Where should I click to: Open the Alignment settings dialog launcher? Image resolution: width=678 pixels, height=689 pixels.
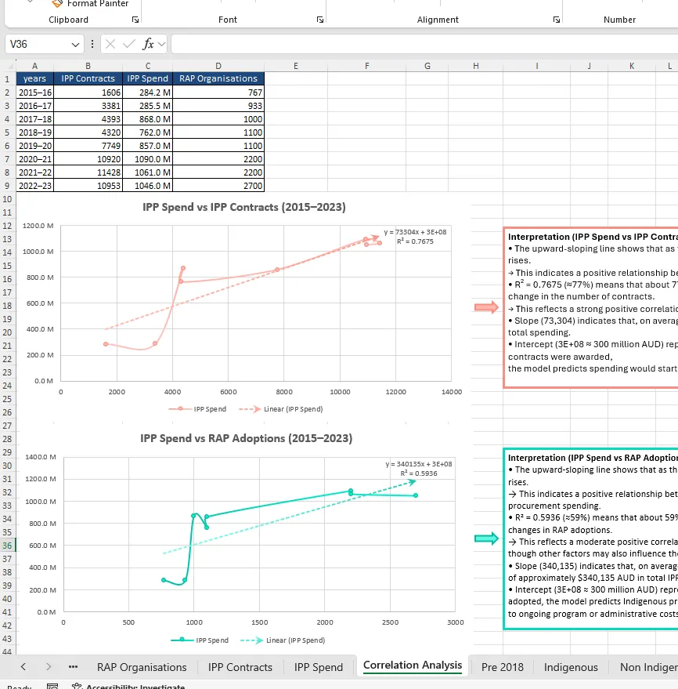(x=556, y=20)
